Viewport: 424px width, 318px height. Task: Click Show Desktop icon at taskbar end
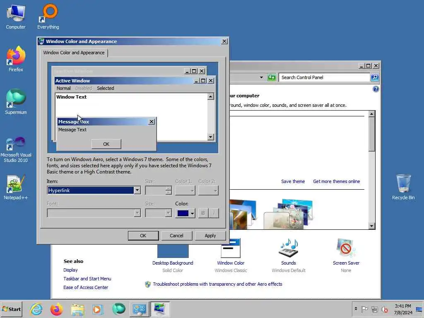tap(419, 309)
